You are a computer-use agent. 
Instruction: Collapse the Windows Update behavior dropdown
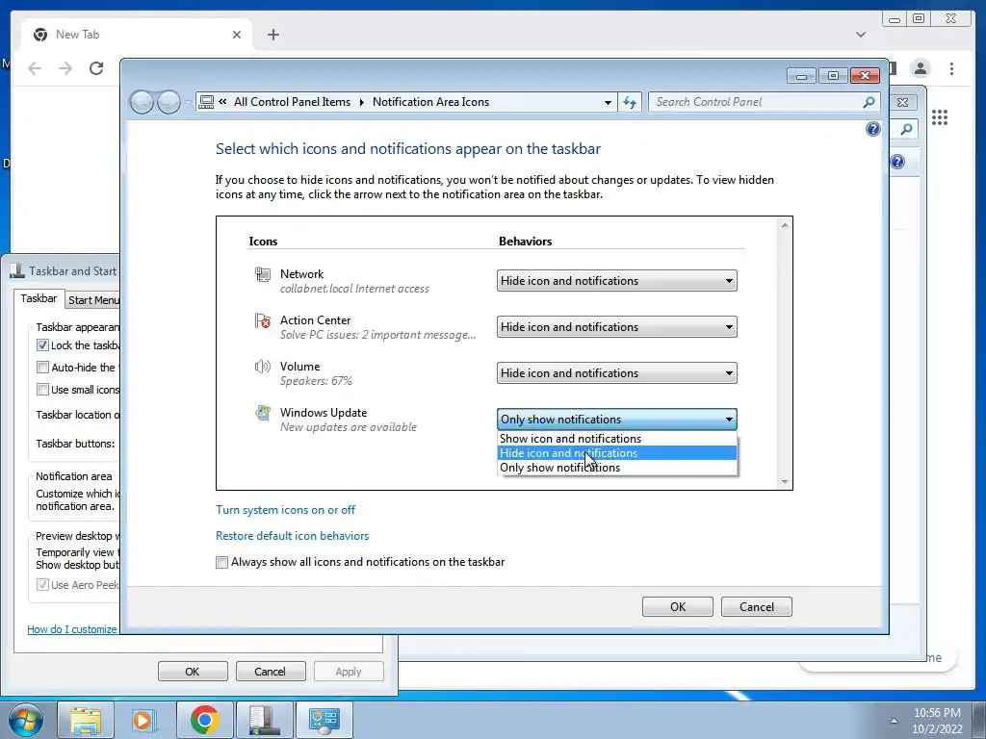(617, 420)
